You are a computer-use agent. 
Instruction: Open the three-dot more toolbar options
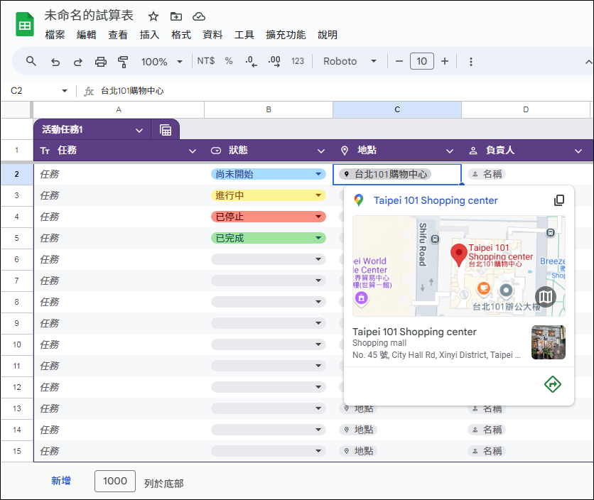pos(471,61)
